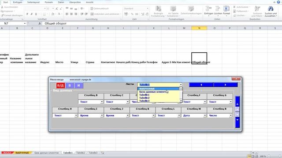
Task: Switch to the Daten ribbon tab
Action: (x=61, y=2)
